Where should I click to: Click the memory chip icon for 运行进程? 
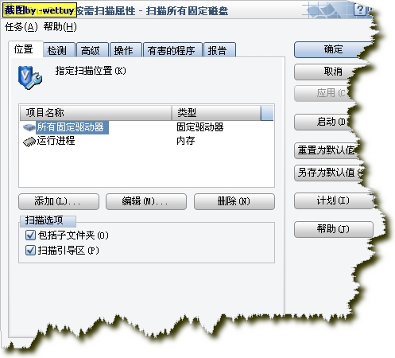pos(29,142)
